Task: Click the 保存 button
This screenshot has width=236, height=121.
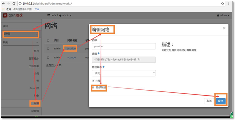Action: 220,101
